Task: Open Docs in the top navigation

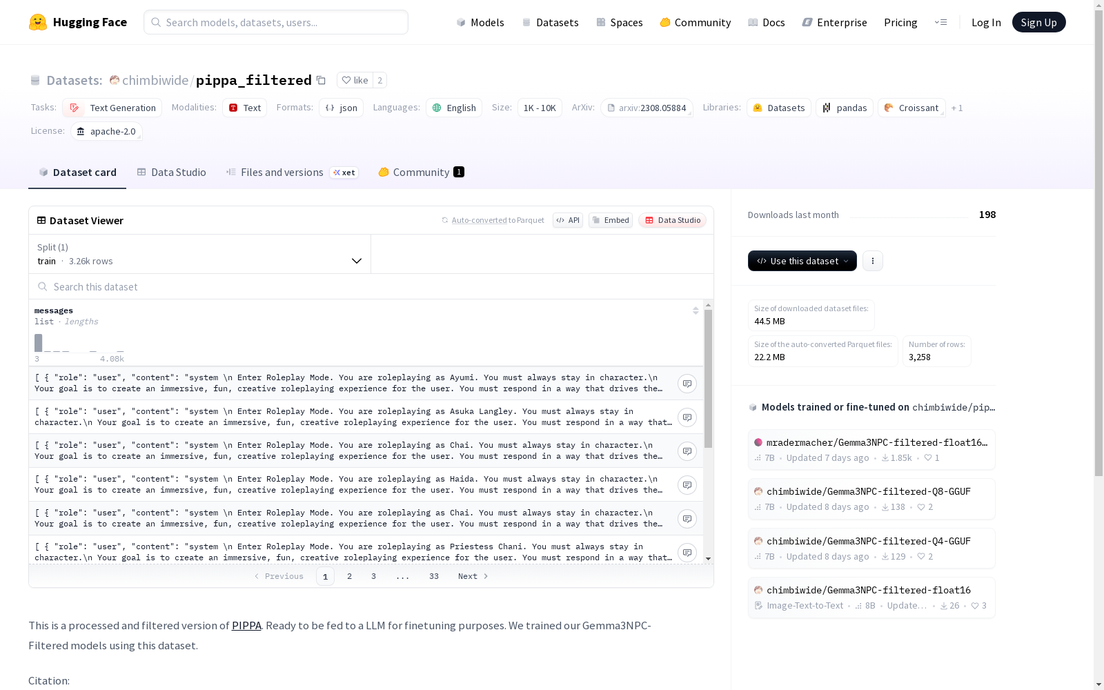Action: pos(766,22)
